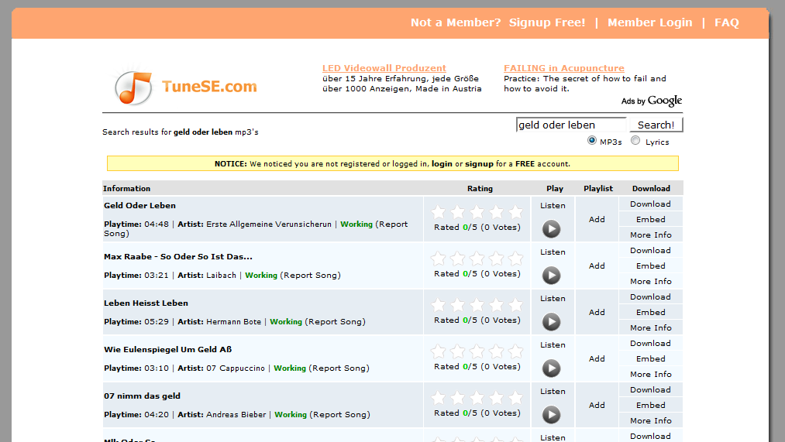Embed the Geld Oder Leben song
Image resolution: width=785 pixels, height=442 pixels.
[650, 220]
